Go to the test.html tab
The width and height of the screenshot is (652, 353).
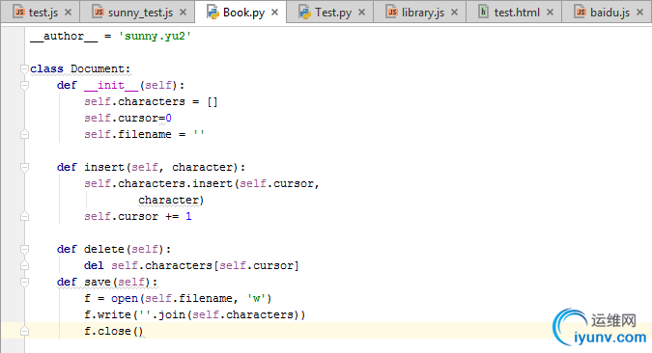pyautogui.click(x=515, y=13)
